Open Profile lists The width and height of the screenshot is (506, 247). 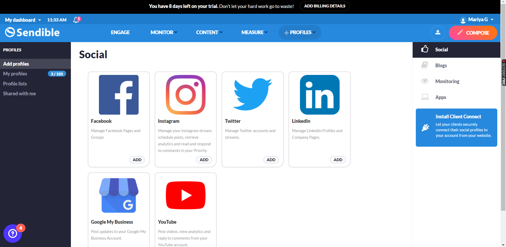[x=15, y=84]
